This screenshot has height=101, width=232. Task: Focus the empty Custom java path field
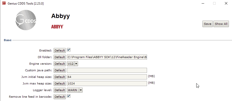click(107, 70)
